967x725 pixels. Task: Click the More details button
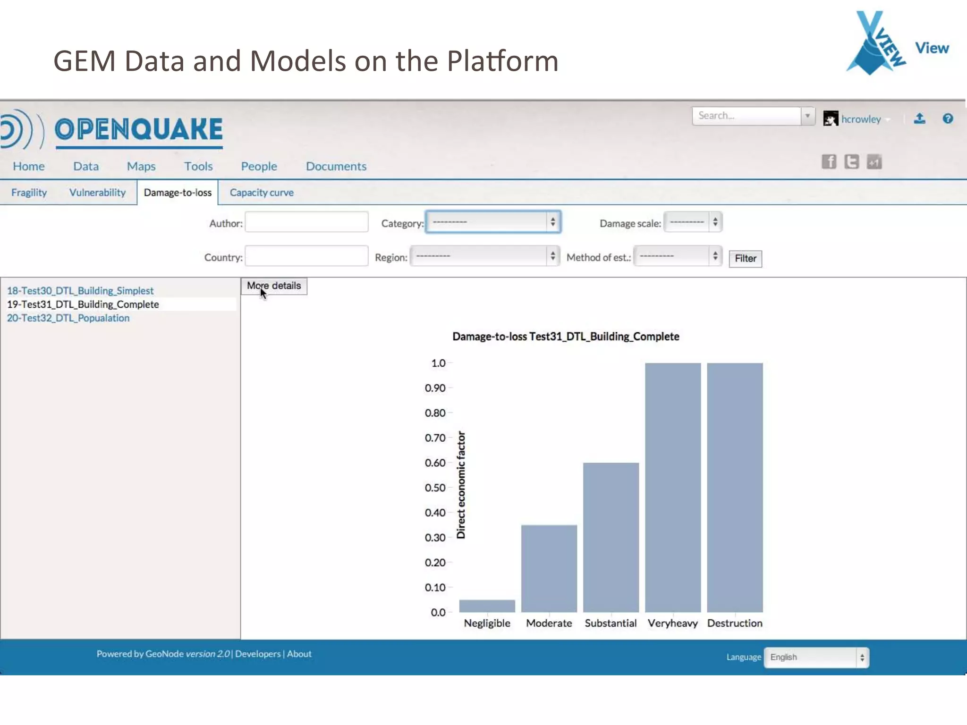274,286
